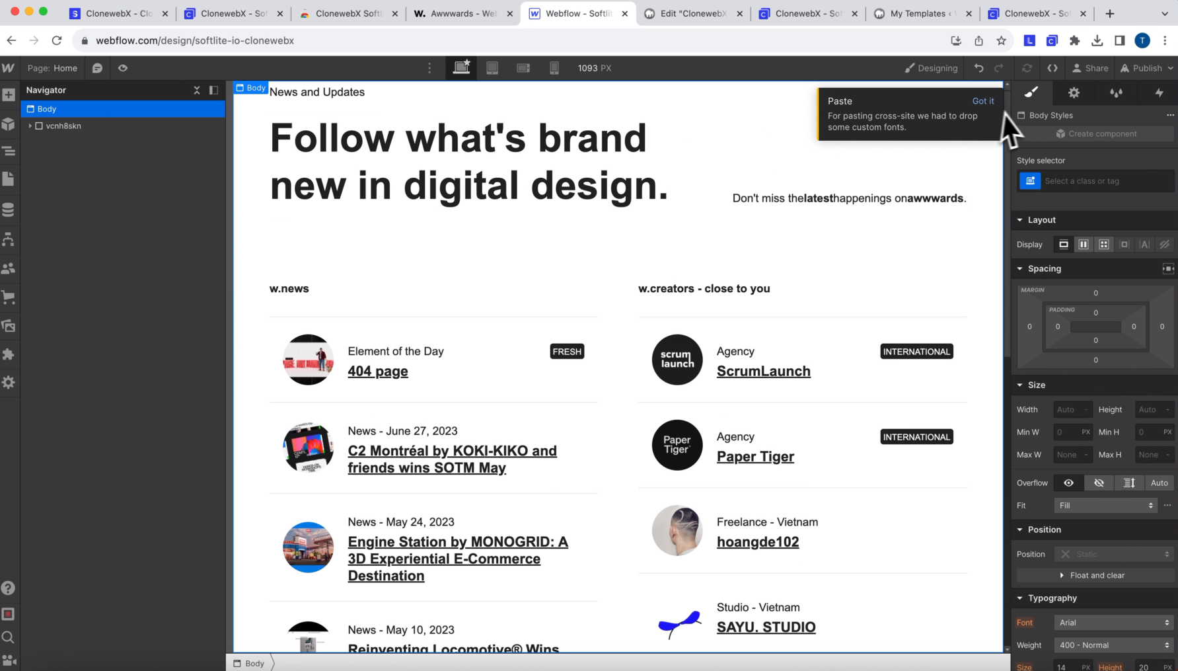Pin the Navigator panel

(213, 90)
